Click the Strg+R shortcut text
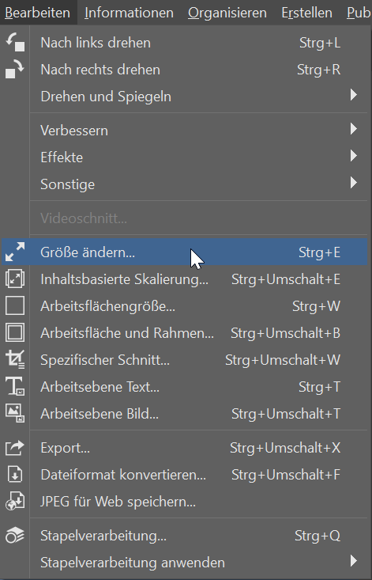 point(318,70)
